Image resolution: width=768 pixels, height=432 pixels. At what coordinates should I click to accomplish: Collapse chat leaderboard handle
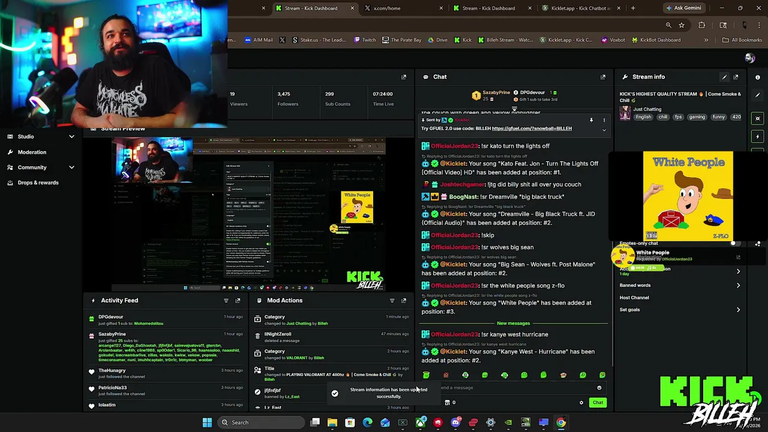tap(514, 109)
